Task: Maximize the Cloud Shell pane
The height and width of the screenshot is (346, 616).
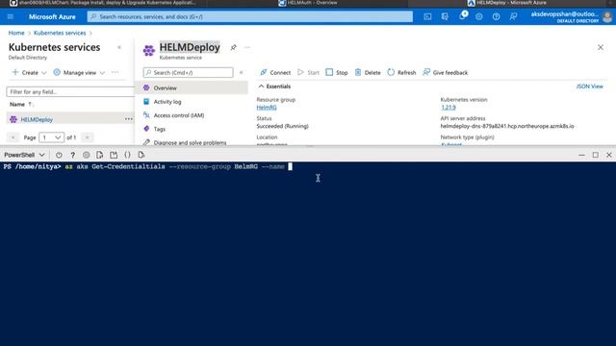Action: pyautogui.click(x=596, y=155)
